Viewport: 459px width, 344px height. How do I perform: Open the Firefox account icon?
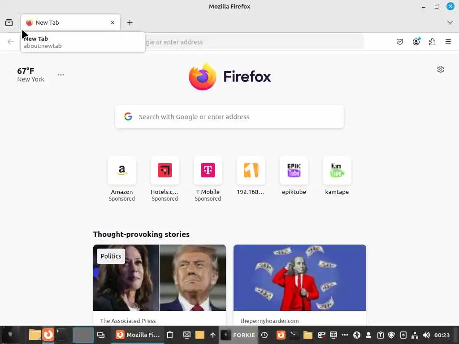pos(416,42)
